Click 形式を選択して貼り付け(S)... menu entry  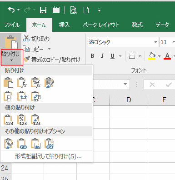click(48, 156)
